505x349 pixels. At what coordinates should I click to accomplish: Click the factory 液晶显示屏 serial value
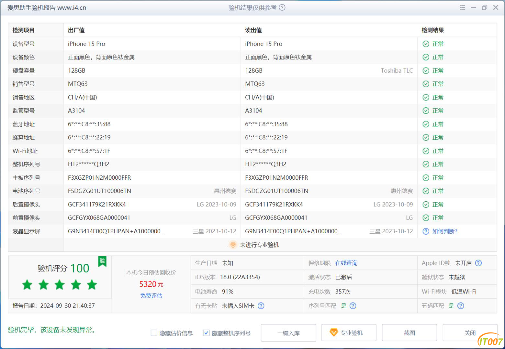tap(116, 231)
